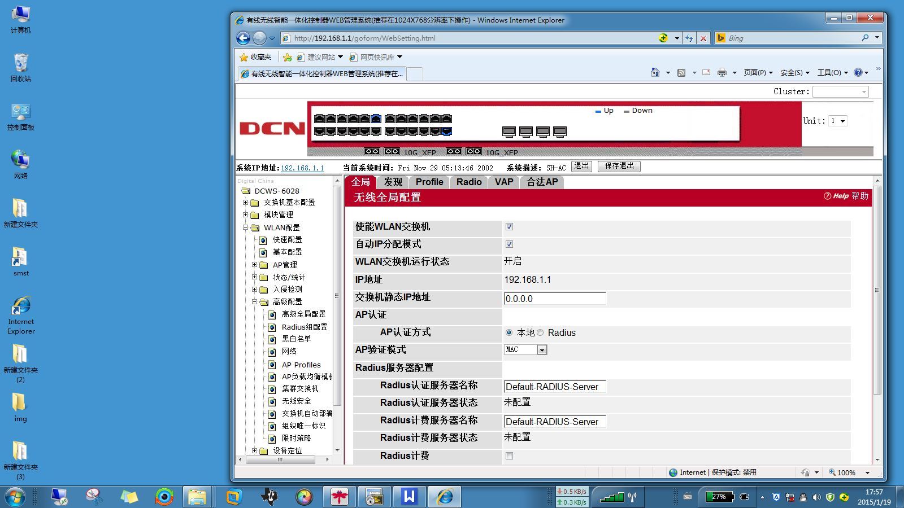Open the 安全(S) Safety menu

click(x=794, y=72)
